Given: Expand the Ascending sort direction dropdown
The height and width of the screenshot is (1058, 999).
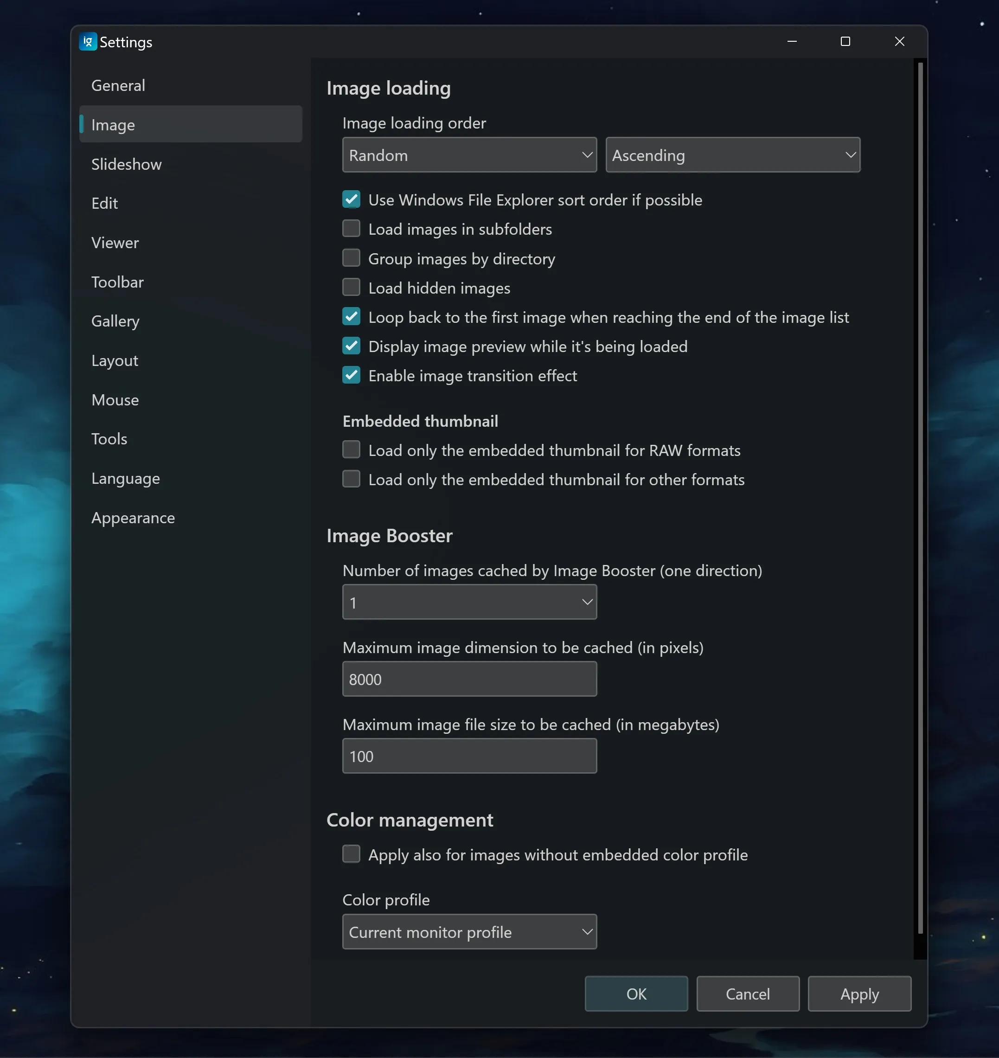Looking at the screenshot, I should pyautogui.click(x=732, y=155).
